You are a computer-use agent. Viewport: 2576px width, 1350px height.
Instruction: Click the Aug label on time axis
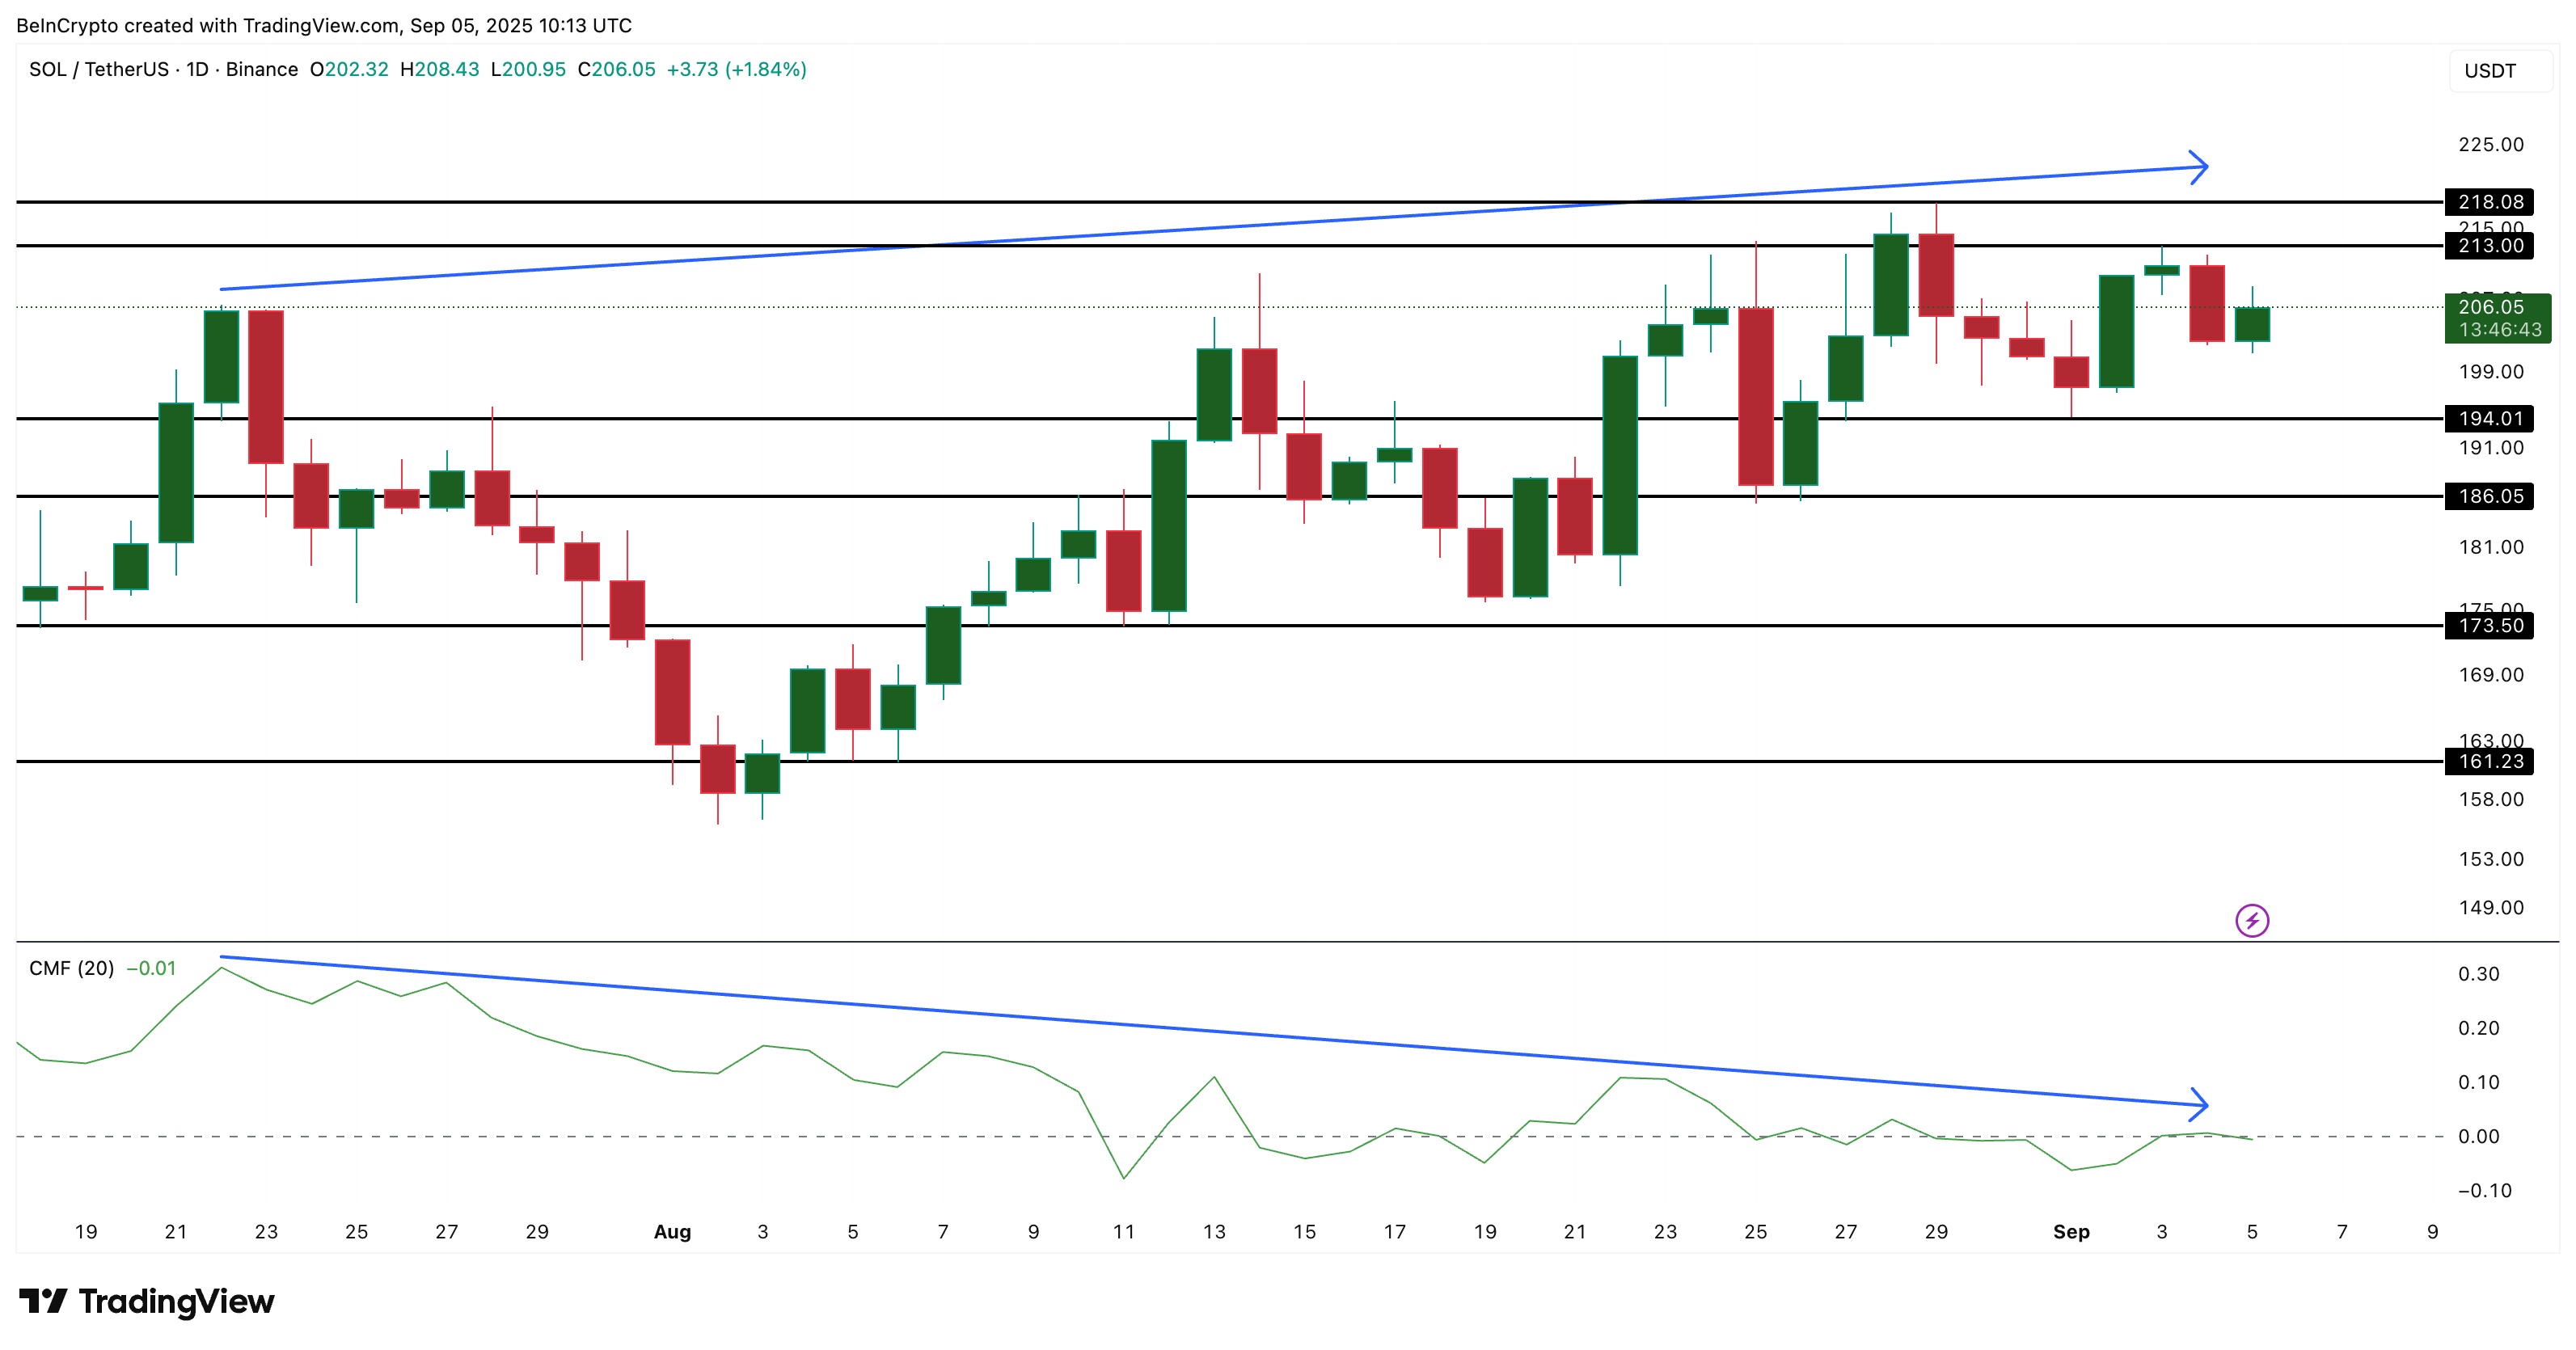click(672, 1232)
